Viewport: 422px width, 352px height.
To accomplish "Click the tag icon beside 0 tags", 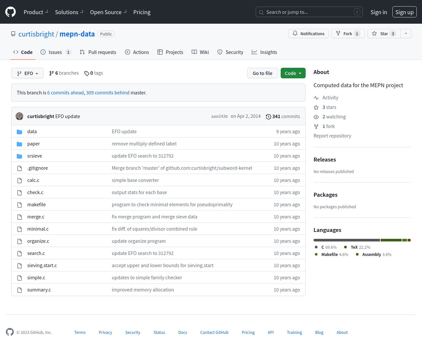I will click(x=87, y=73).
